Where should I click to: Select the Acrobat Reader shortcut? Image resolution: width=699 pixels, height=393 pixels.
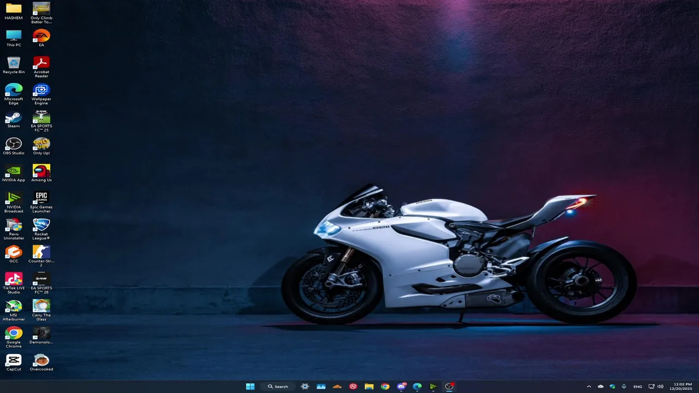click(42, 67)
